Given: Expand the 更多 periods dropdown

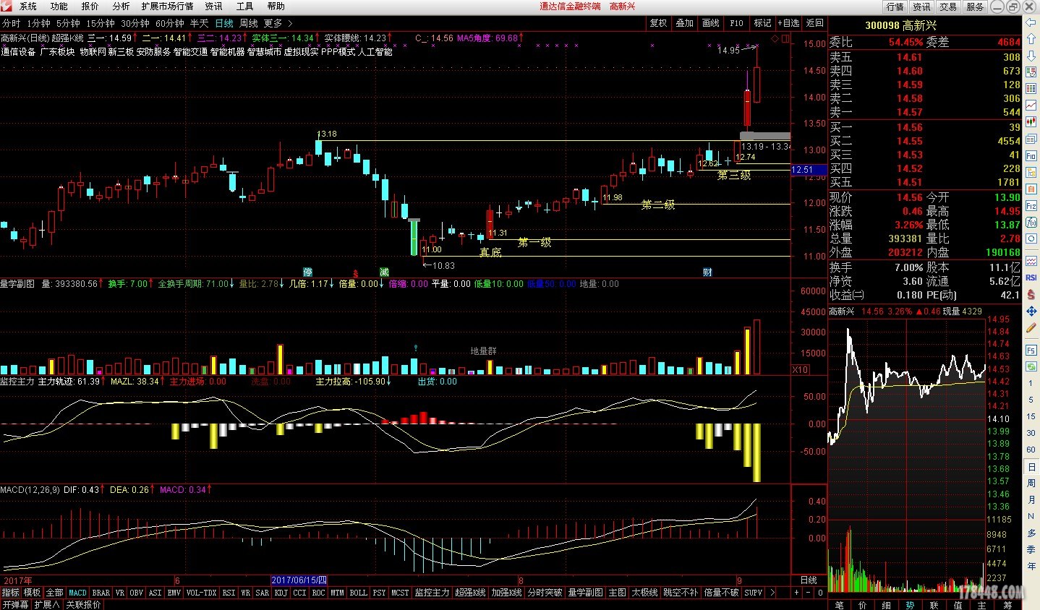Looking at the screenshot, I should click(278, 23).
